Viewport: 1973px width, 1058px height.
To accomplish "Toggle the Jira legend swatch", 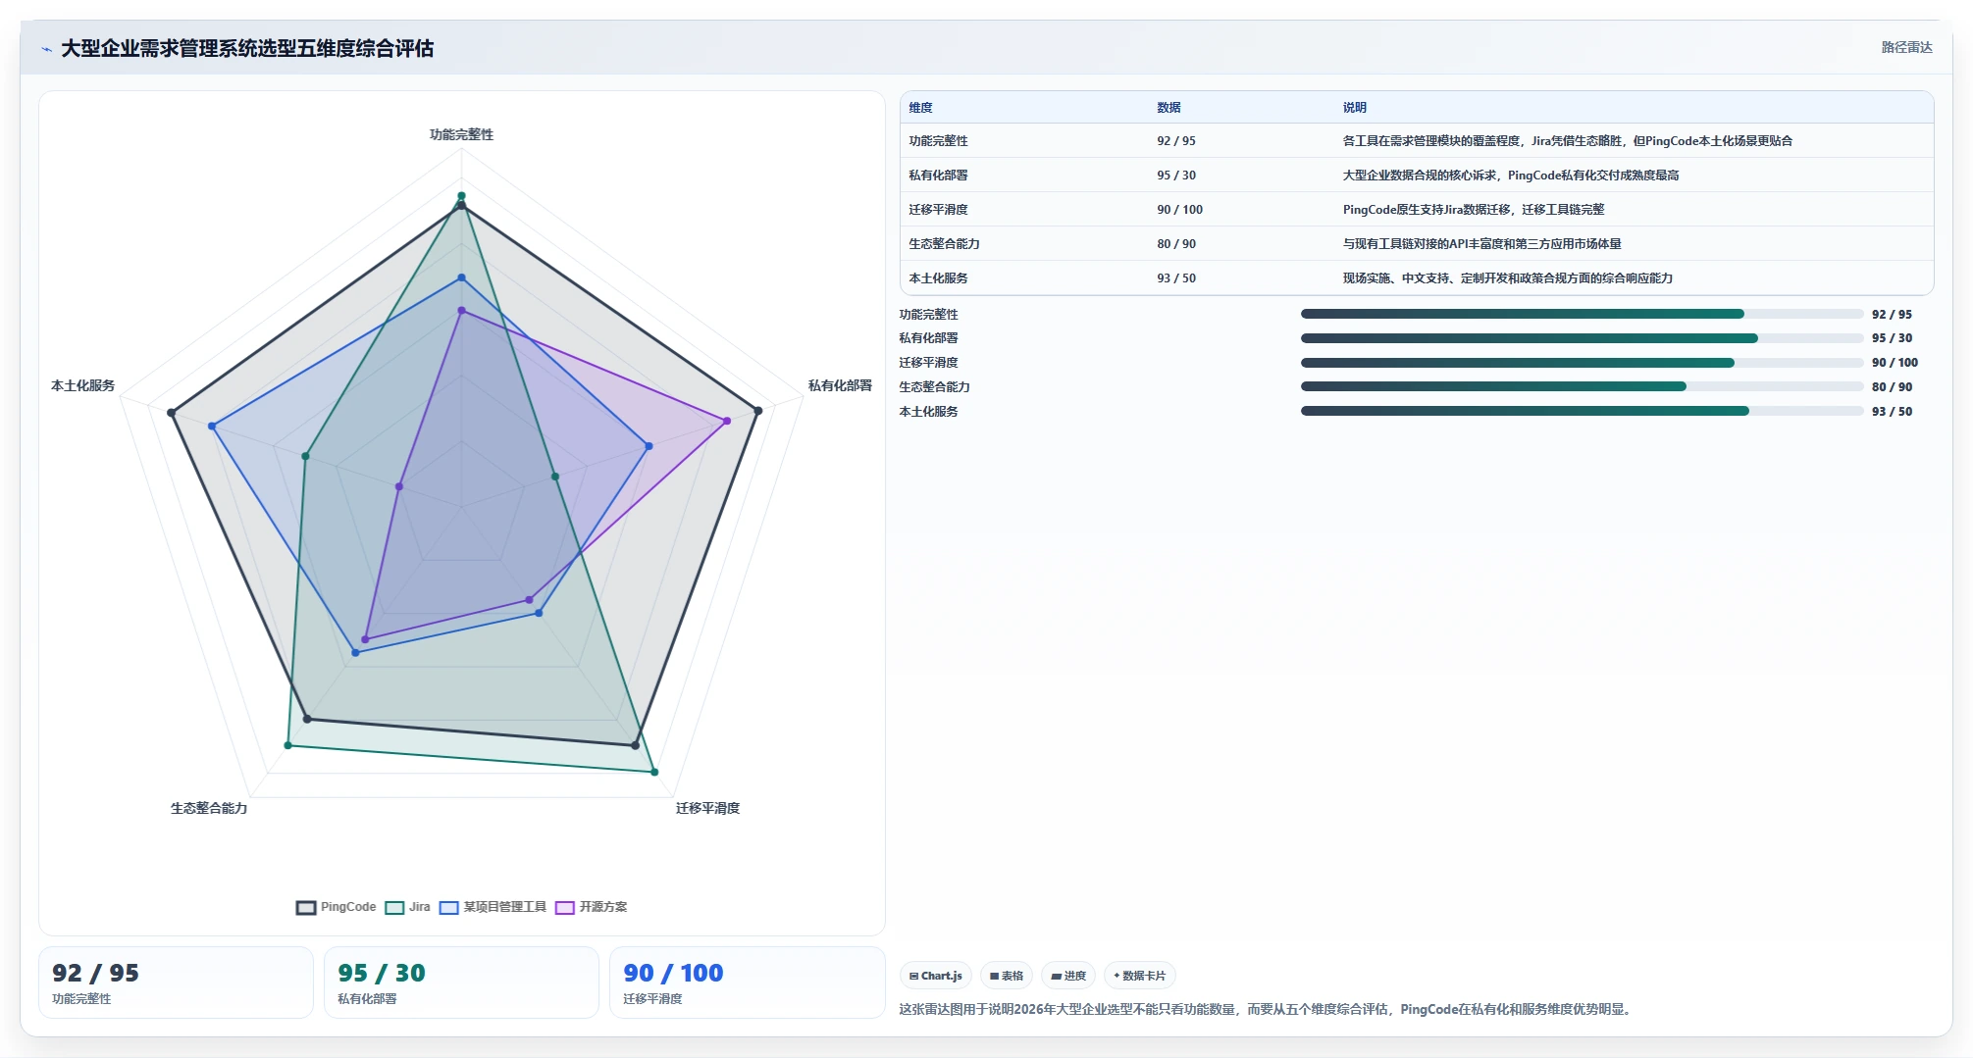I will (x=394, y=907).
